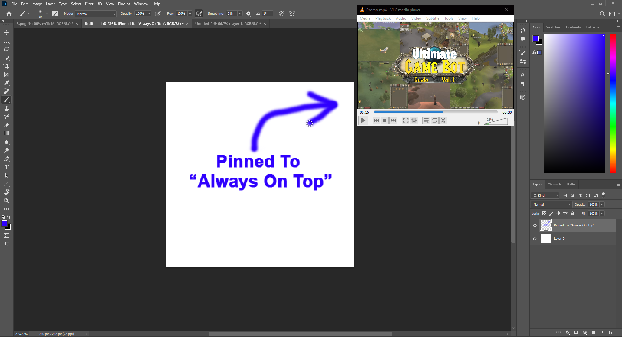Toggle layer filtering on/off switch
The width and height of the screenshot is (622, 337).
tap(603, 195)
